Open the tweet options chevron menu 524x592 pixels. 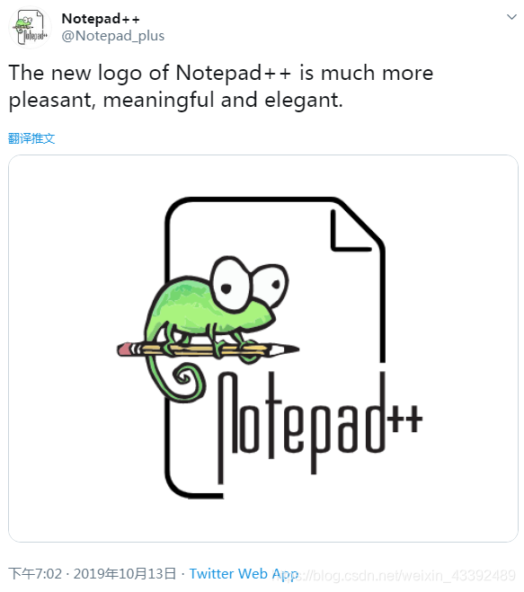(x=511, y=17)
